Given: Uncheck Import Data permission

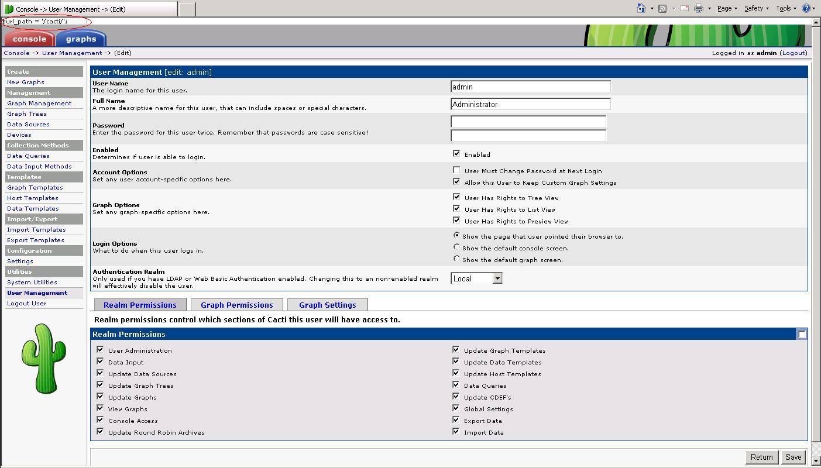Looking at the screenshot, I should 456,431.
